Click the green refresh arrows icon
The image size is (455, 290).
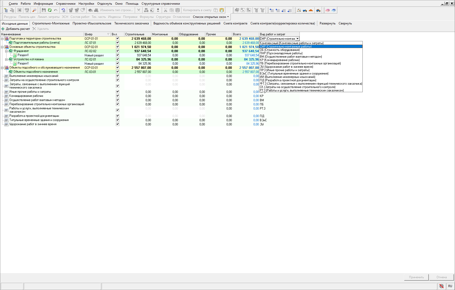(50, 10)
